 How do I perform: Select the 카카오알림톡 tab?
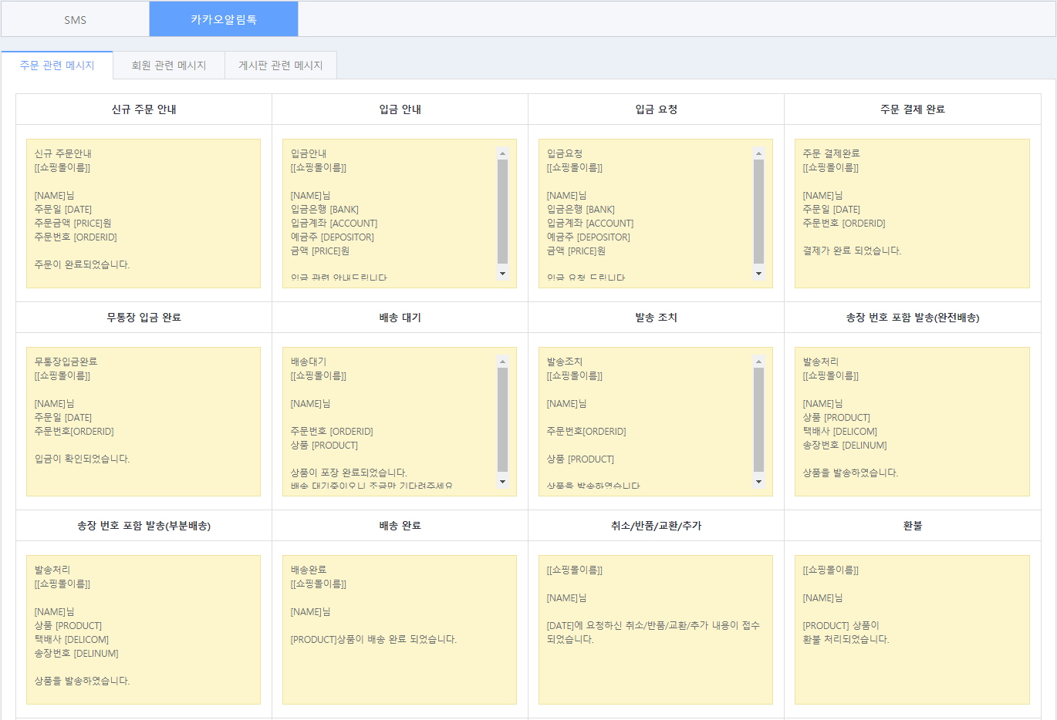[x=224, y=19]
